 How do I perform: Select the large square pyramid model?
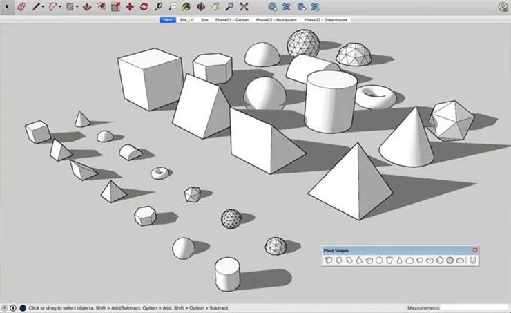pos(351,182)
